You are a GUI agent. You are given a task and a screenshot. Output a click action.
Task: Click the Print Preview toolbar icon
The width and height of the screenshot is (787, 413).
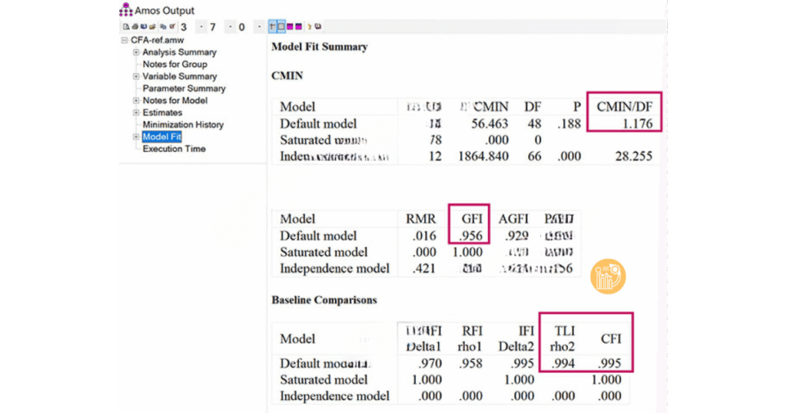[125, 27]
